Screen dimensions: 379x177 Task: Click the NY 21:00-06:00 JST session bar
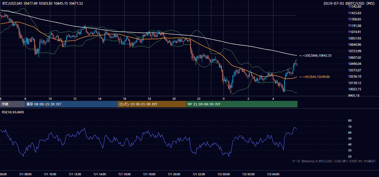coord(242,104)
